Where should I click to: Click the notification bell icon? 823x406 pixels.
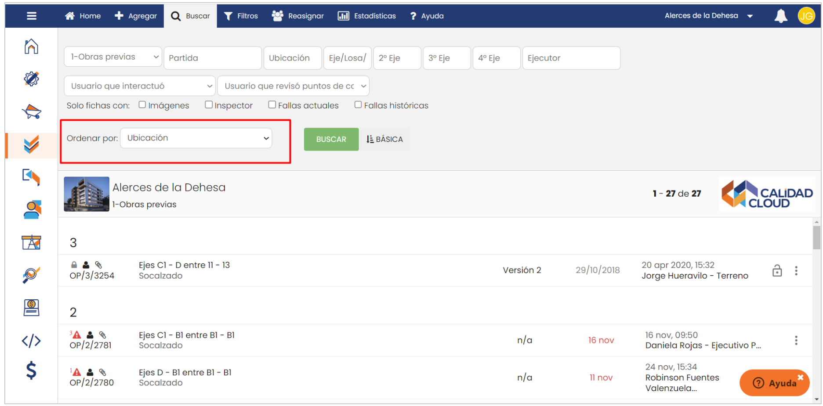[780, 16]
